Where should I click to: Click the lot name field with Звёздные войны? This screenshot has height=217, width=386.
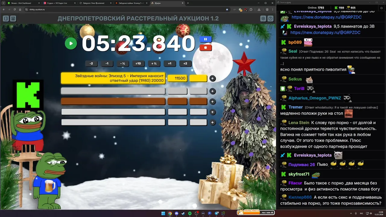click(113, 78)
